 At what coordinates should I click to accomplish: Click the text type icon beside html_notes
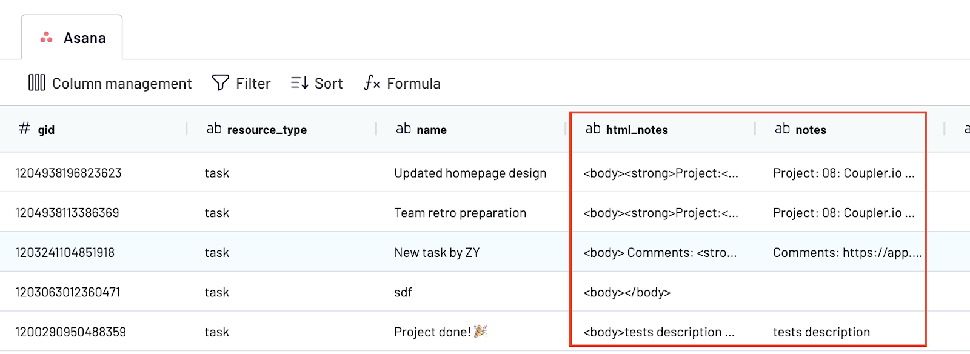593,129
